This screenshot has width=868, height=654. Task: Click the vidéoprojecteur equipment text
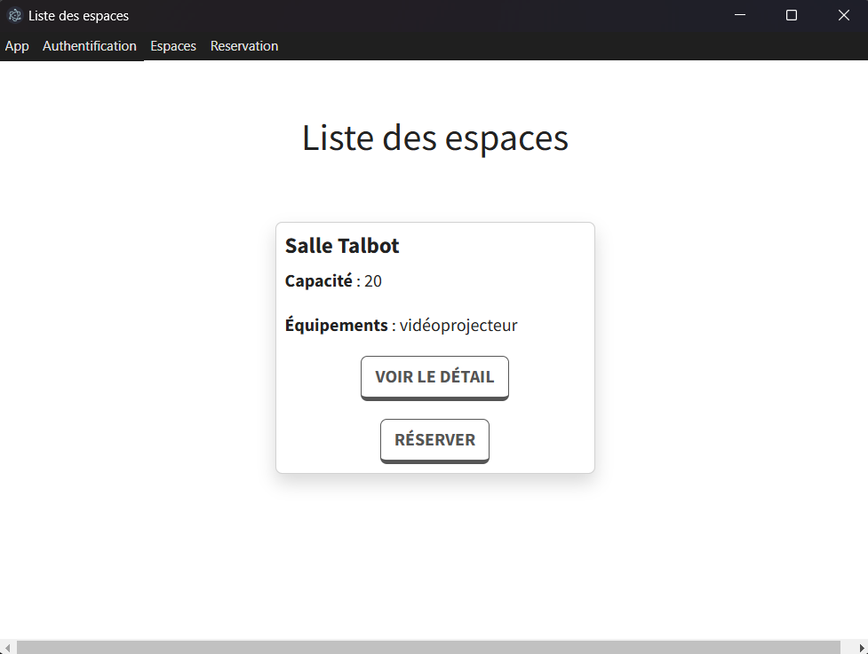[458, 326]
